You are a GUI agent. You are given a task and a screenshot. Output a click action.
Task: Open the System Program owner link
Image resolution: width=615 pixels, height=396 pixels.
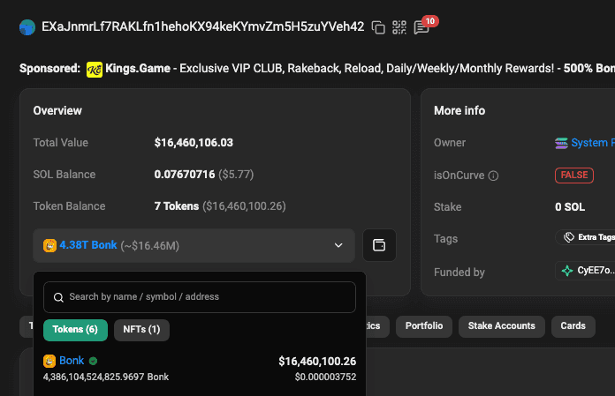[x=585, y=143]
